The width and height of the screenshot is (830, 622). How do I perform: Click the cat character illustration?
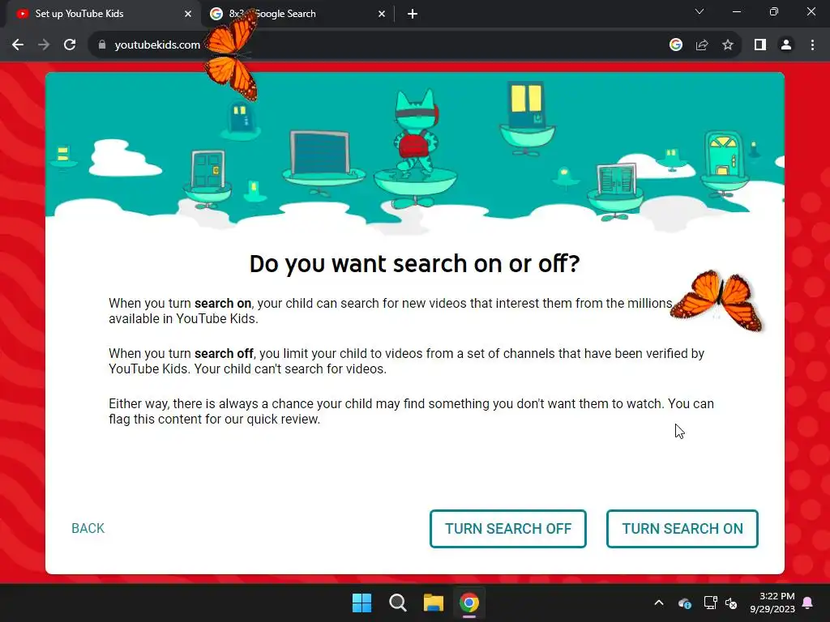coord(417,132)
